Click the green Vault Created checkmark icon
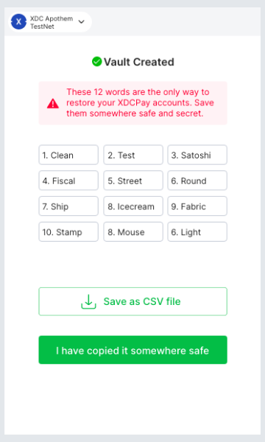265x442 pixels. (x=96, y=61)
